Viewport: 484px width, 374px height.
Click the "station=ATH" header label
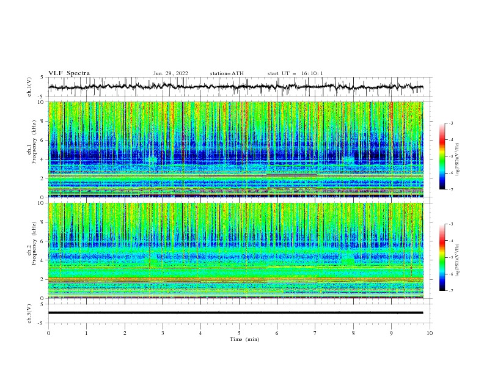coord(227,73)
